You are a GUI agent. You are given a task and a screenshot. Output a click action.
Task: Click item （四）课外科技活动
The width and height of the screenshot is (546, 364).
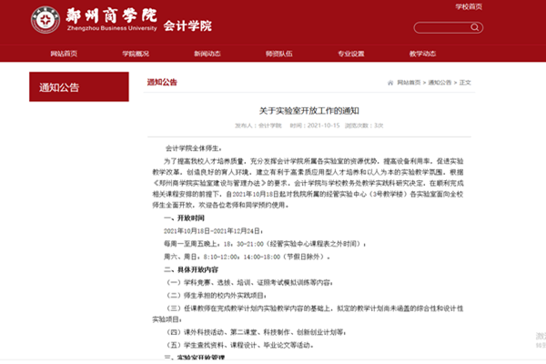point(256,332)
